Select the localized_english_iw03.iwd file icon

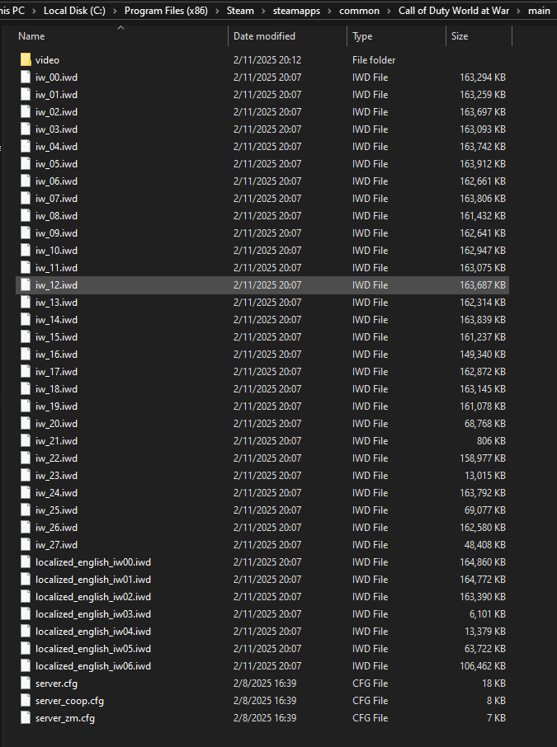point(26,614)
